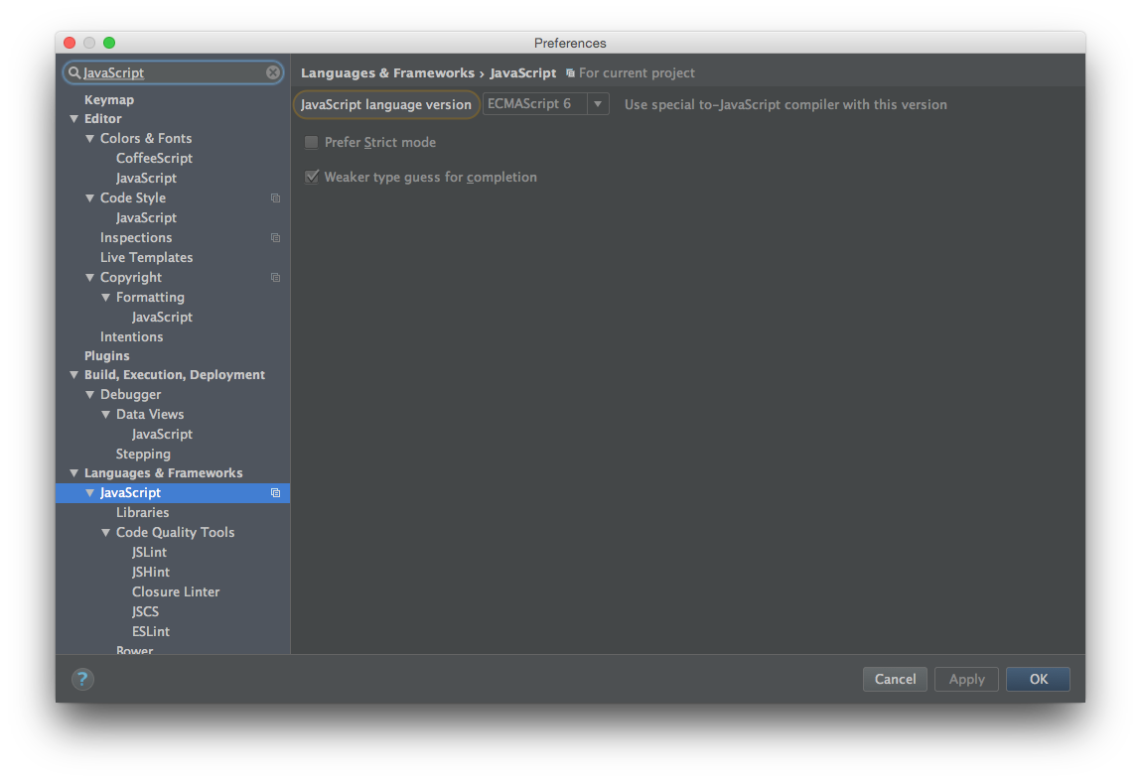Open the ECMAScript 6 version dropdown
The width and height of the screenshot is (1141, 782).
[x=599, y=103]
